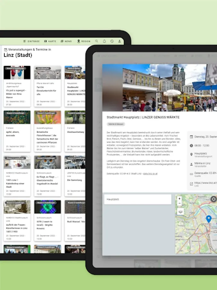Open the Region selector in the top bar
Image resolution: width=217 pixels, height=290 pixels.
pos(84,41)
